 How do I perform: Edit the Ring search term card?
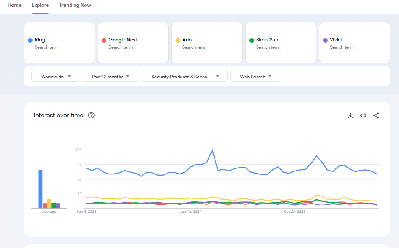click(x=59, y=43)
